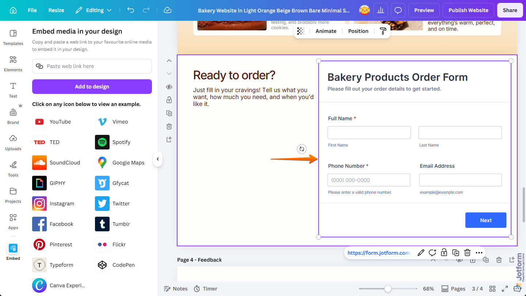Open Notes in bottom bar
Viewport: 526px width, 296px height.
click(175, 289)
